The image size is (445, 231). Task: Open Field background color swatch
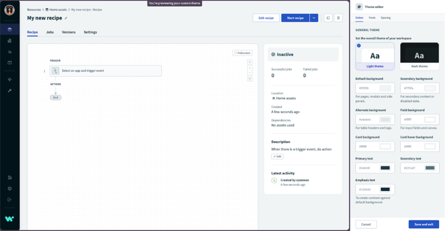pos(430,120)
